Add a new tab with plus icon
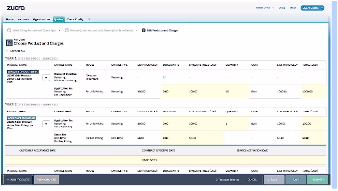 click(x=89, y=19)
